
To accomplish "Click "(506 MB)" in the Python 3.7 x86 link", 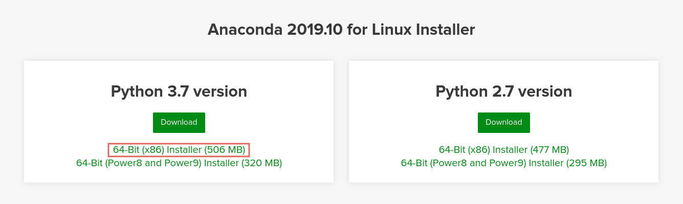I will 224,150.
